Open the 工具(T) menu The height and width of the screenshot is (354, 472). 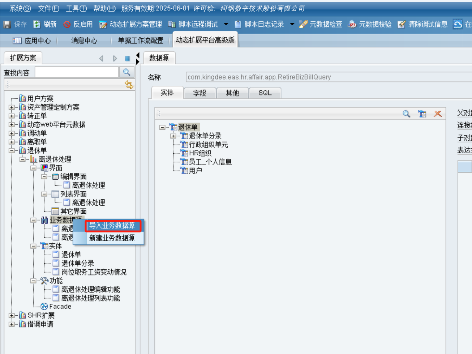pyautogui.click(x=76, y=8)
